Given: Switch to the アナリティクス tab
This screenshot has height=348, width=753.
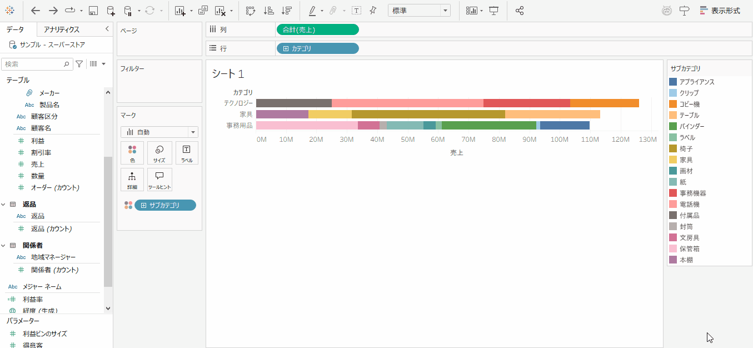Looking at the screenshot, I should [62, 29].
